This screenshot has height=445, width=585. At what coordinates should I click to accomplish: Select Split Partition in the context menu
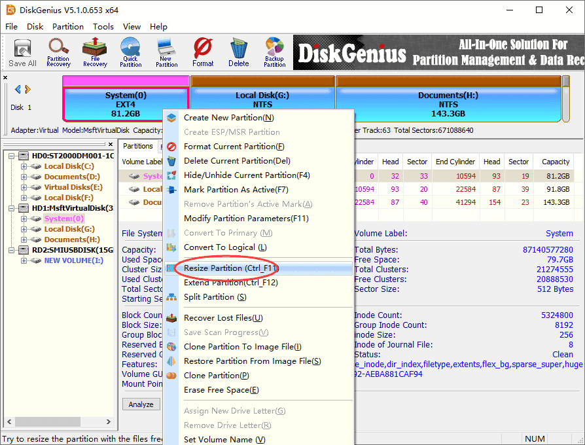215,297
